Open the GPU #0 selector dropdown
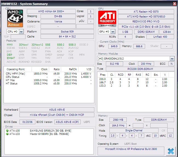This screenshot has height=157, width=178. pyautogui.click(x=113, y=32)
